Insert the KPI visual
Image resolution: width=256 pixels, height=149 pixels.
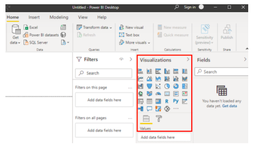(x=185, y=94)
